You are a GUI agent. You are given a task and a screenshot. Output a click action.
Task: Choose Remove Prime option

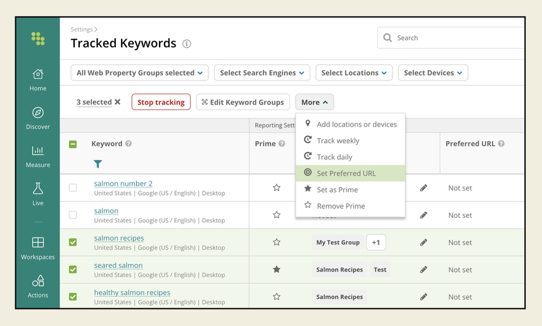pos(351,206)
